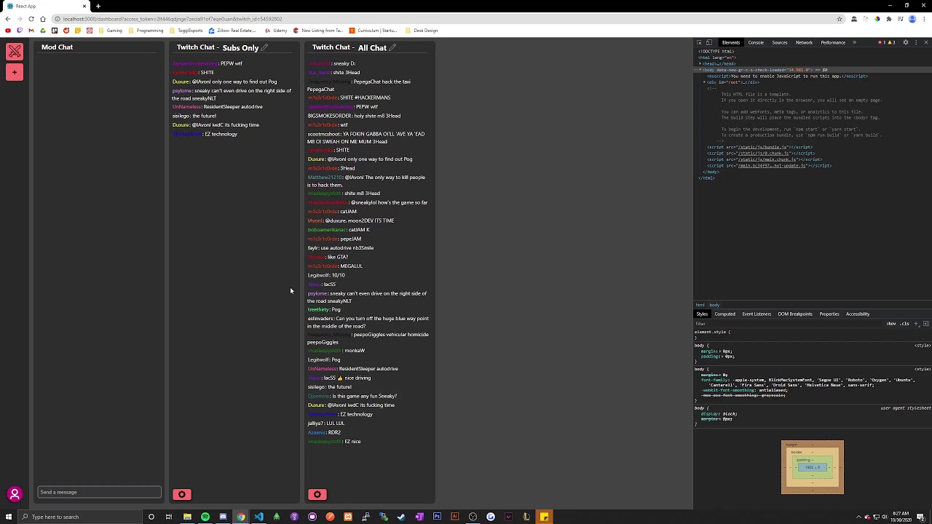Image resolution: width=932 pixels, height=524 pixels.
Task: Toggle DevTools device toolbar
Action: pyautogui.click(x=709, y=42)
